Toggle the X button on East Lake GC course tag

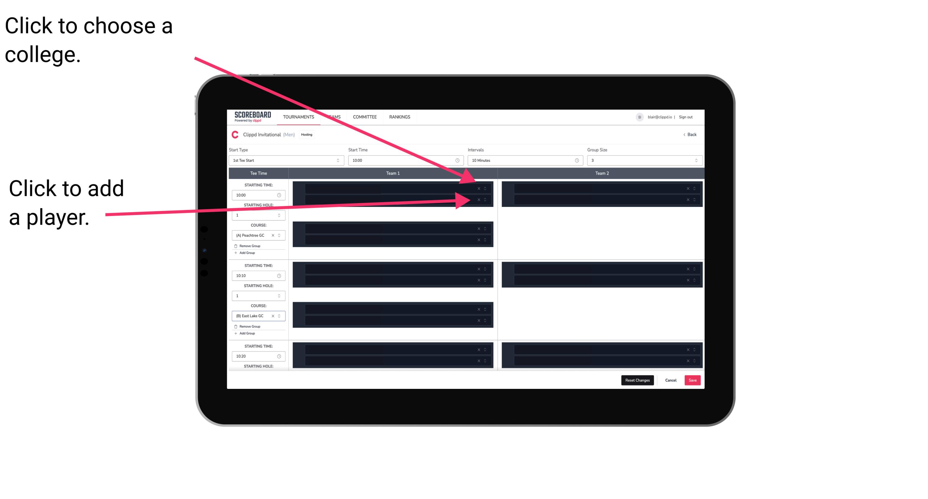tap(276, 315)
